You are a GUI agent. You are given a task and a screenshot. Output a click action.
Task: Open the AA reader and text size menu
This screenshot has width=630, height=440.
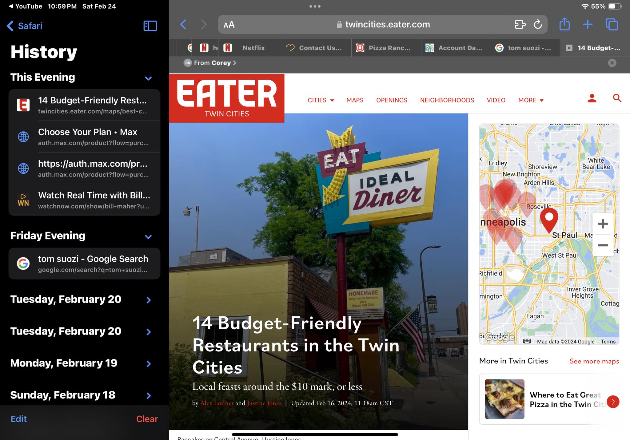[x=229, y=25]
